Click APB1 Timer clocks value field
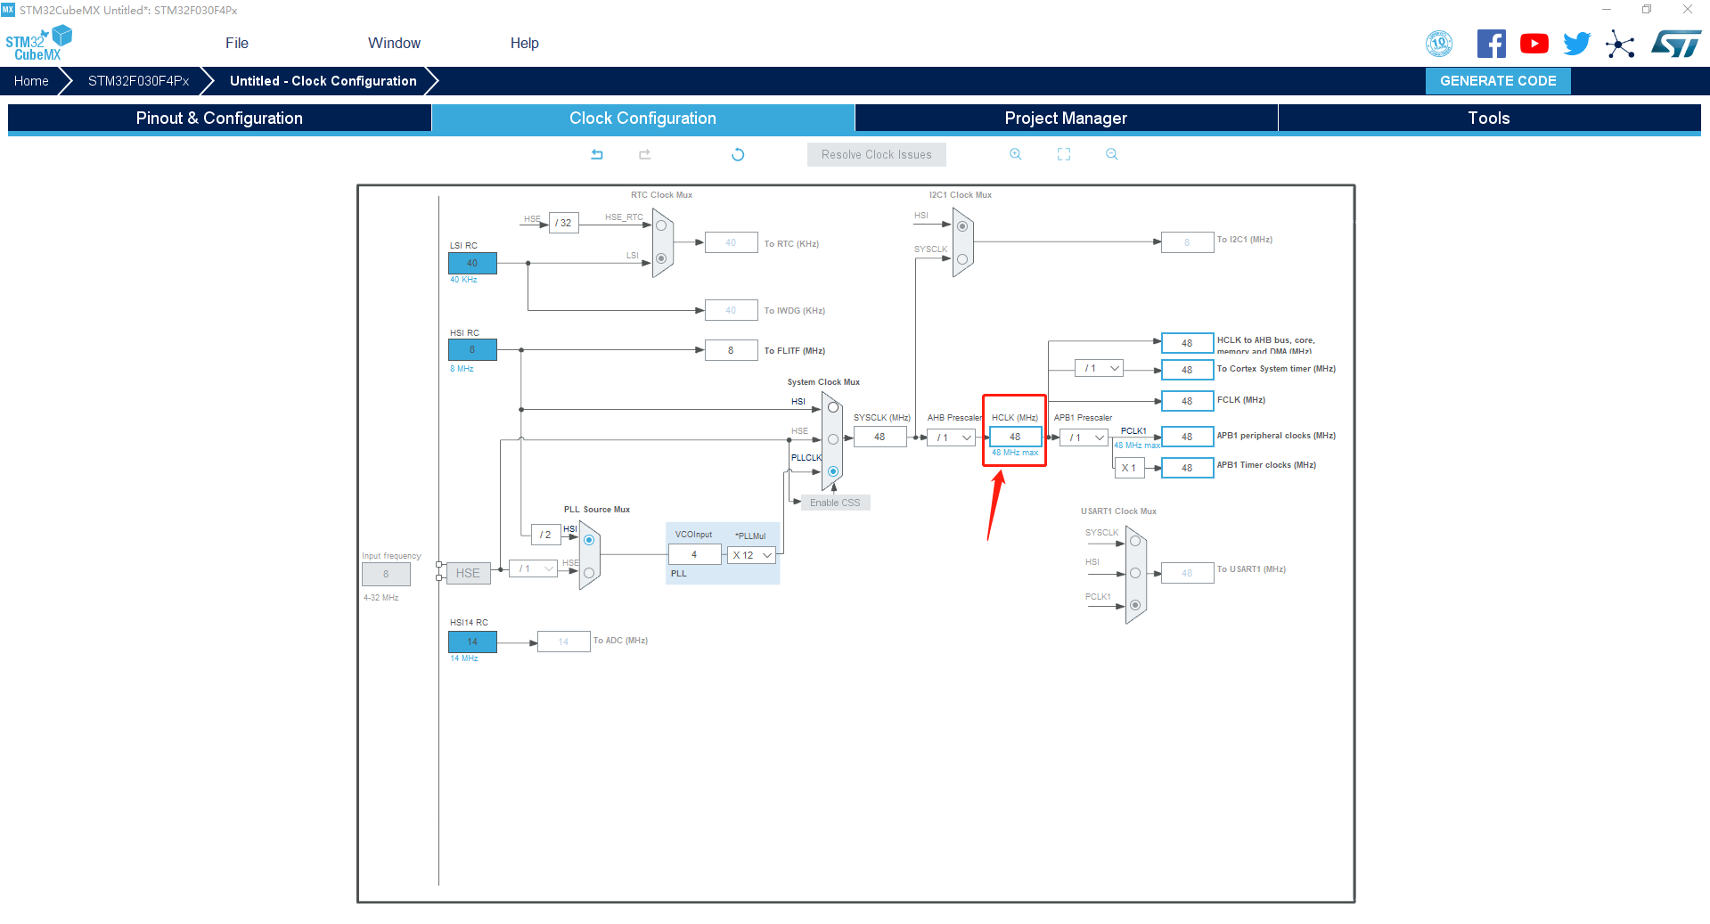The width and height of the screenshot is (1710, 924). (1187, 468)
